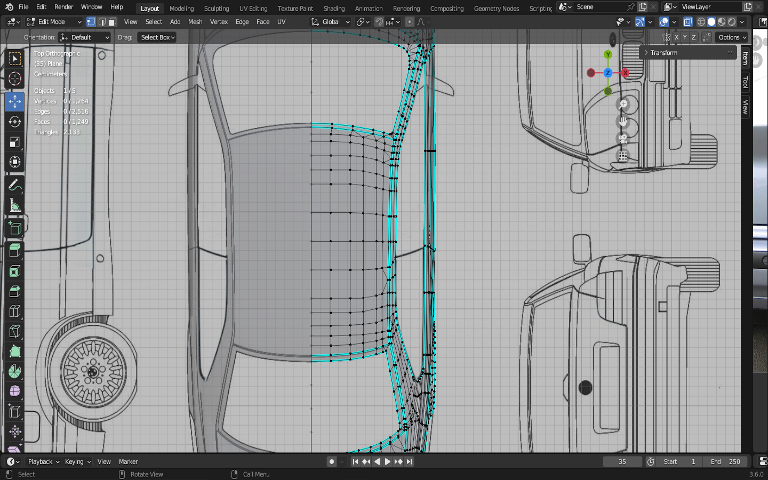Switch to the UV Editing workspace tab
This screenshot has height=480, width=768.
pyautogui.click(x=253, y=9)
